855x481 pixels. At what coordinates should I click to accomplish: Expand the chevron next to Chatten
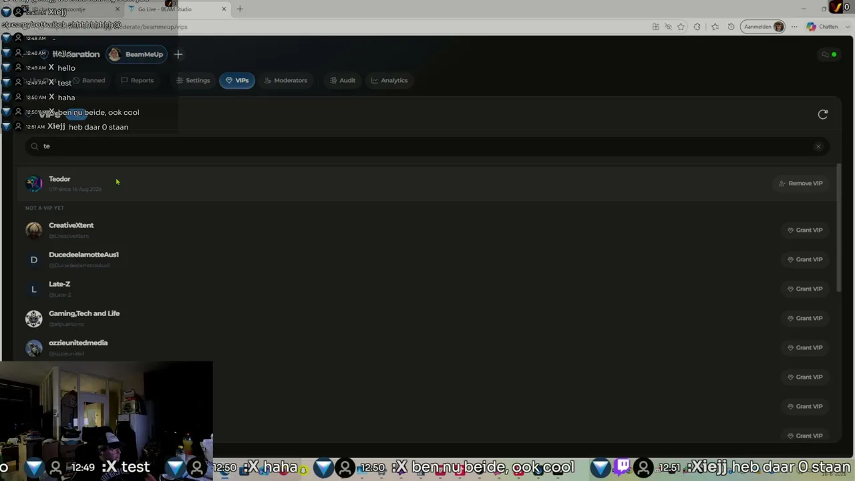(x=846, y=27)
